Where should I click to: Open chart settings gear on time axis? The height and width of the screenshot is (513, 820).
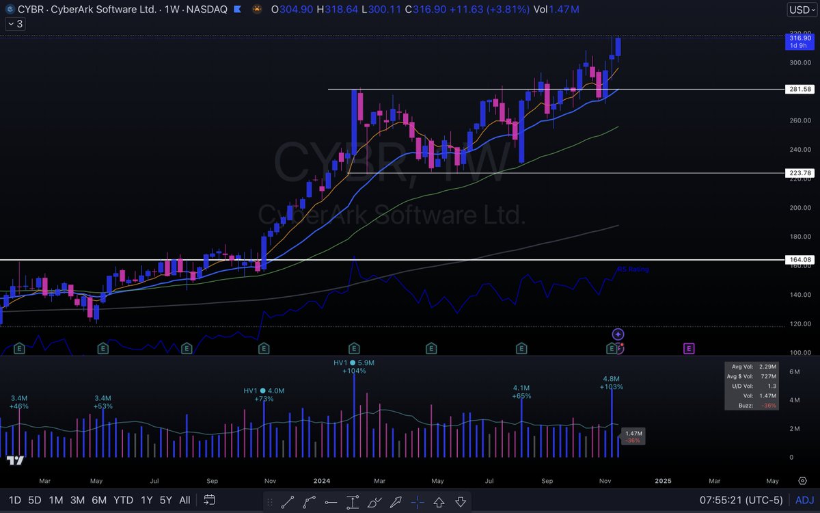(802, 481)
